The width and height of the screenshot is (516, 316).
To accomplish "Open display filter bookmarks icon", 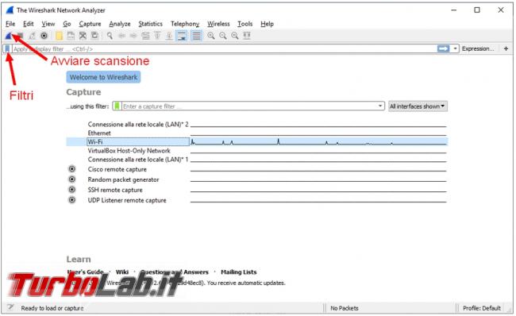I will [7, 48].
